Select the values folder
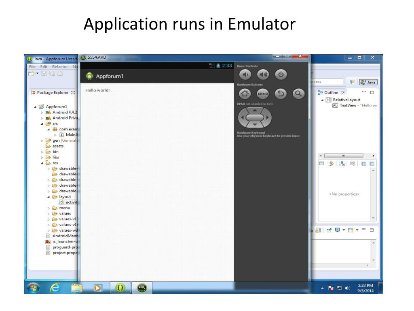 (x=61, y=214)
